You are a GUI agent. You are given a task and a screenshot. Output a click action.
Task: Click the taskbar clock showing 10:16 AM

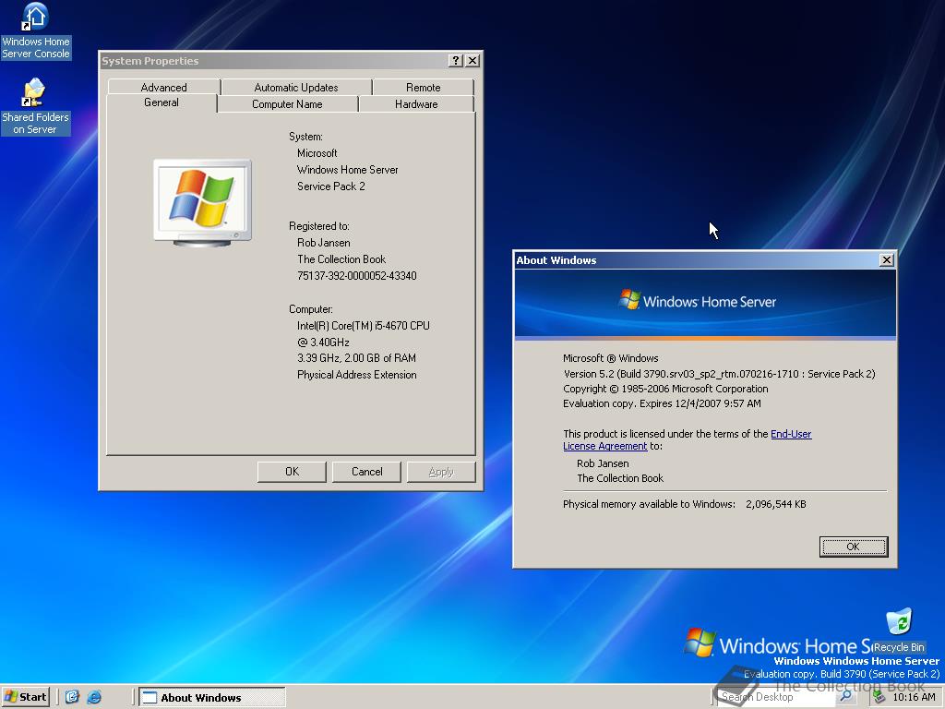pos(914,697)
